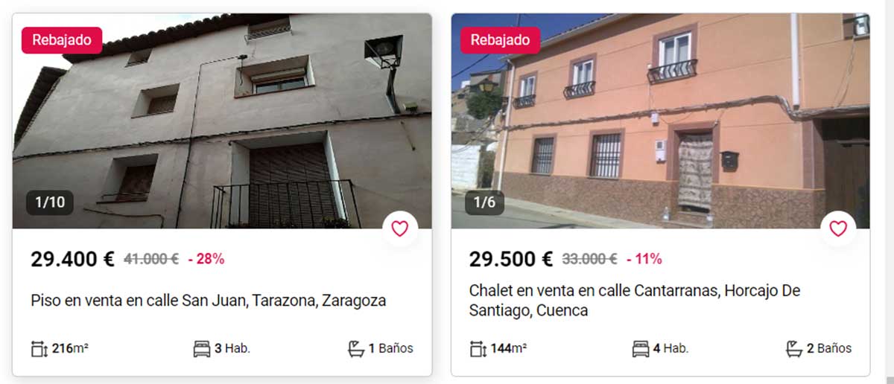The width and height of the screenshot is (894, 384).
Task: Click the -28% discount label
Action: pyautogui.click(x=206, y=259)
